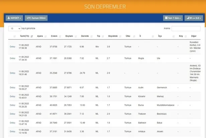The image size is (206, 138).
Task: Click the Diğer column header text
Action: 194,36
